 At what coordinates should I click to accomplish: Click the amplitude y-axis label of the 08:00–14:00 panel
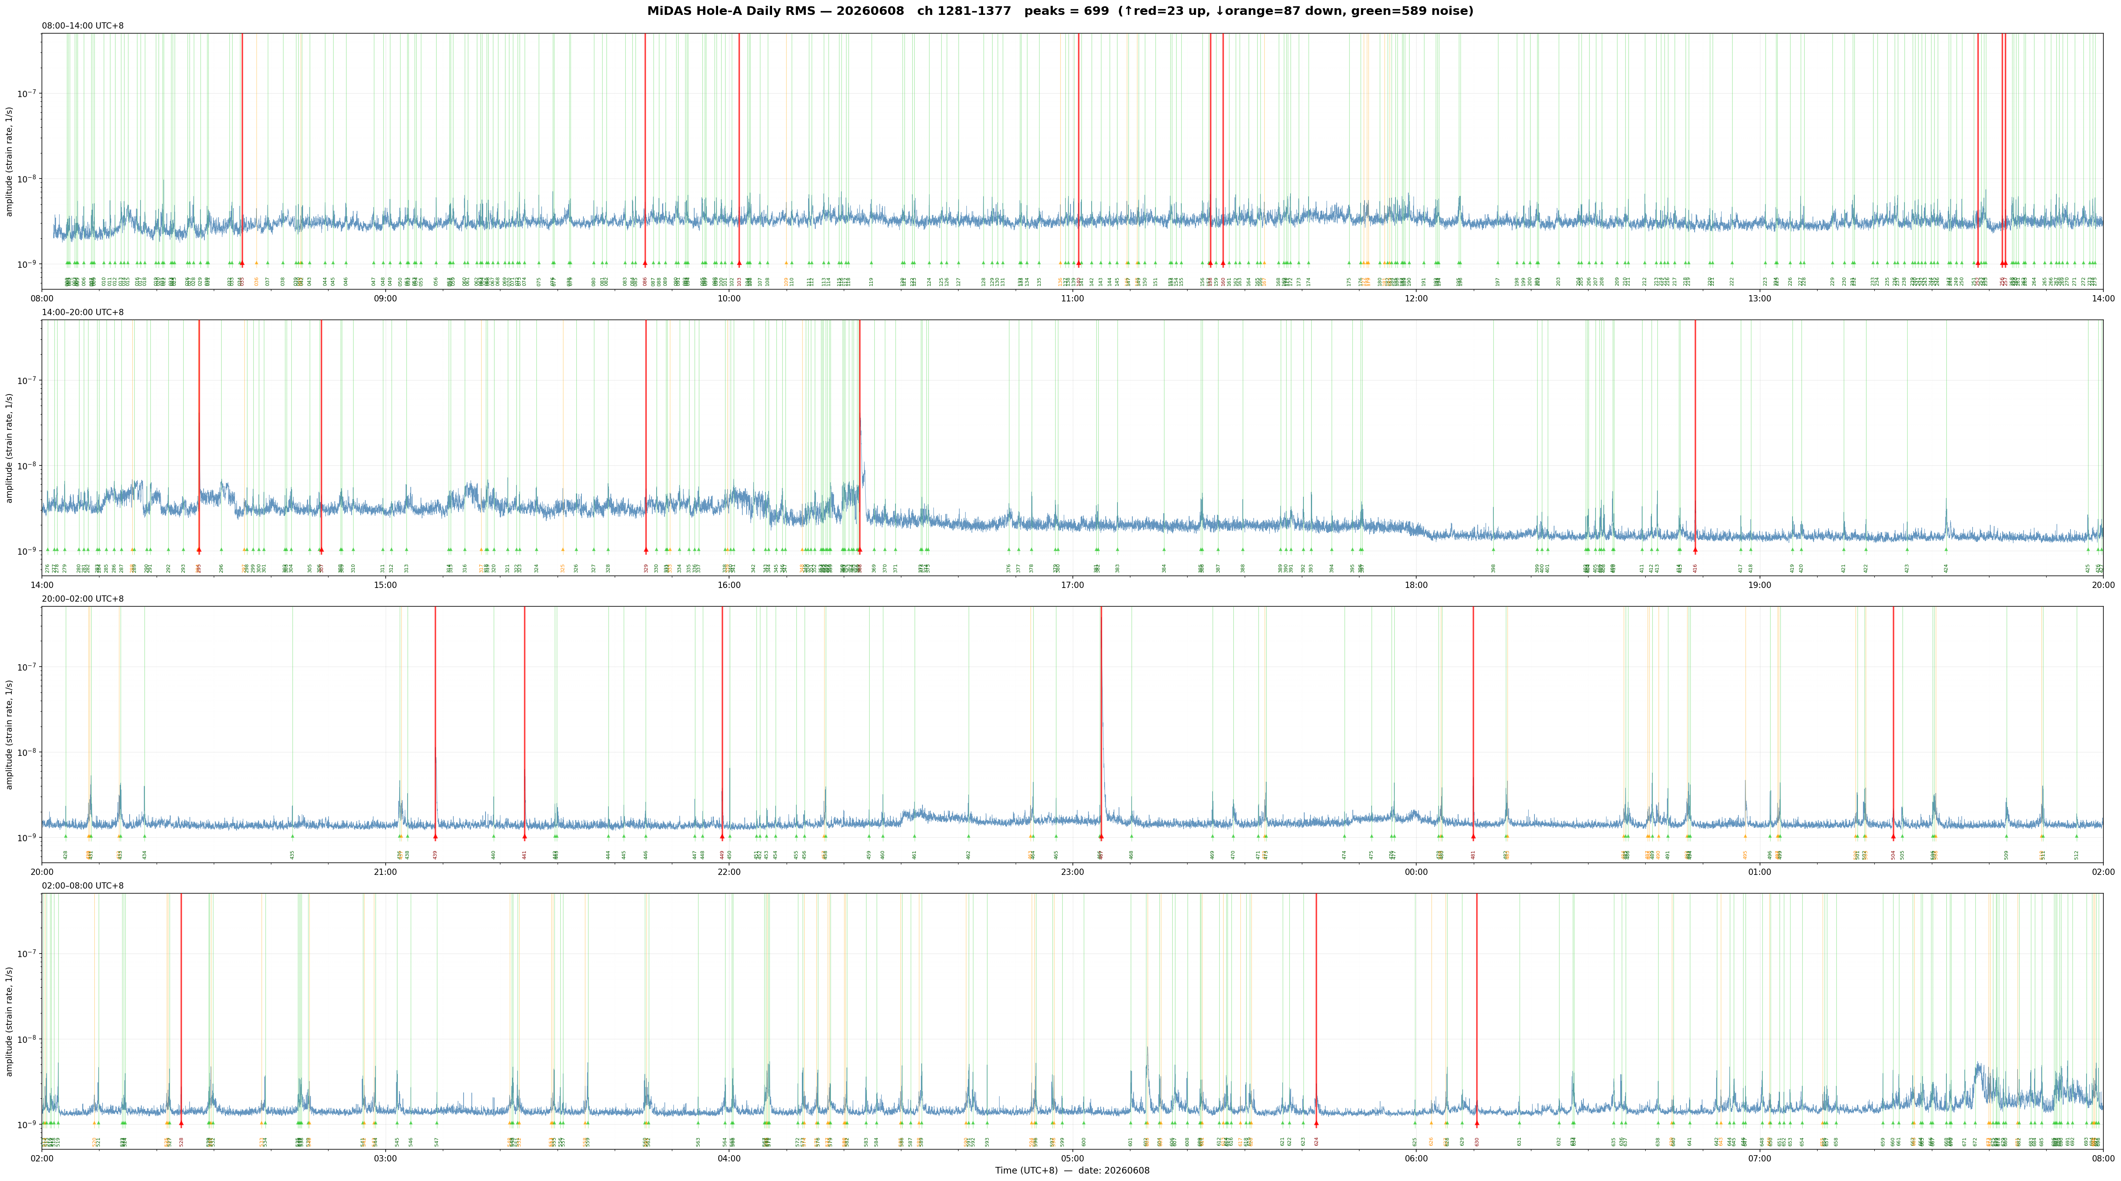(x=10, y=161)
